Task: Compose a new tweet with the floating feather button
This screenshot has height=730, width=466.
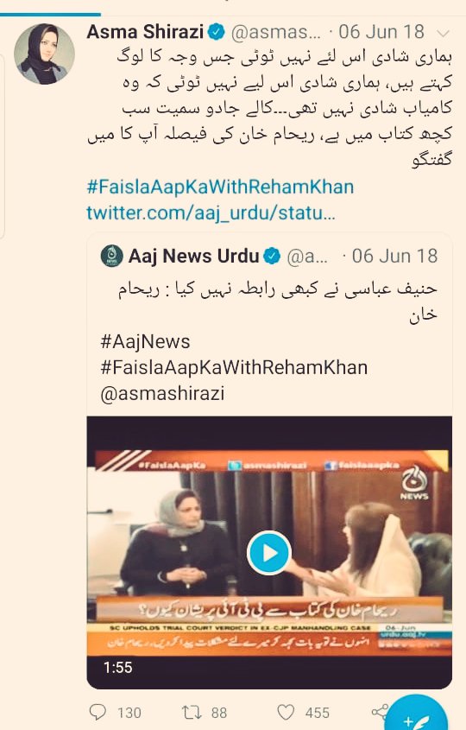Action: pyautogui.click(x=417, y=716)
